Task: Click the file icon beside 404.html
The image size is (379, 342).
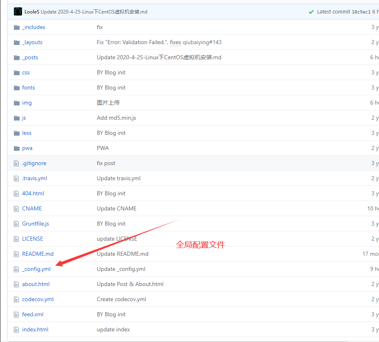Action: click(x=16, y=194)
